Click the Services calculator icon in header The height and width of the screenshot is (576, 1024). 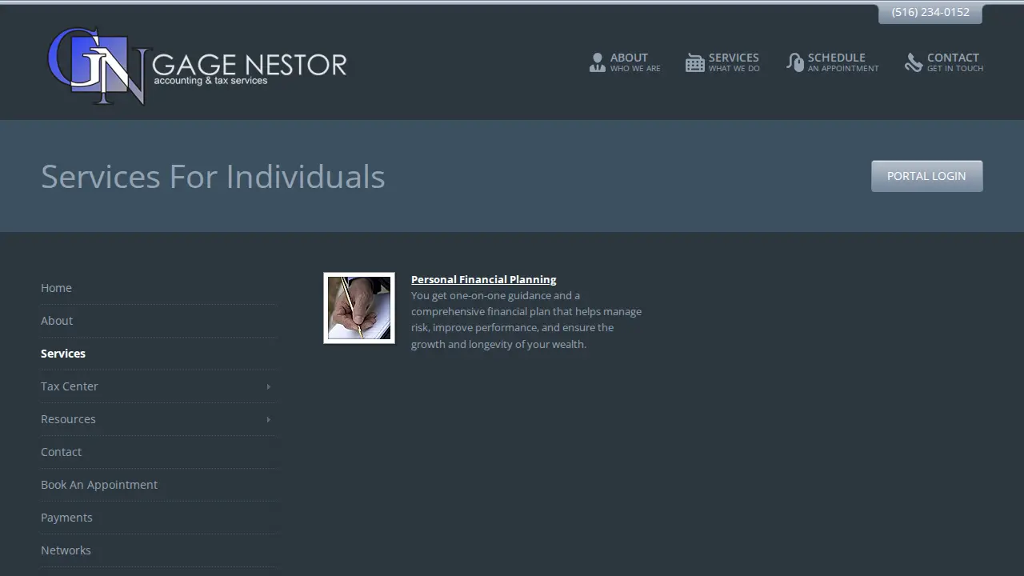(x=694, y=62)
